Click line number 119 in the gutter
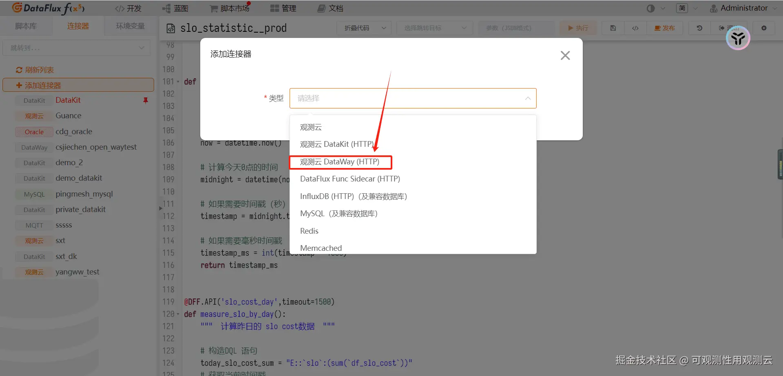 (168, 302)
